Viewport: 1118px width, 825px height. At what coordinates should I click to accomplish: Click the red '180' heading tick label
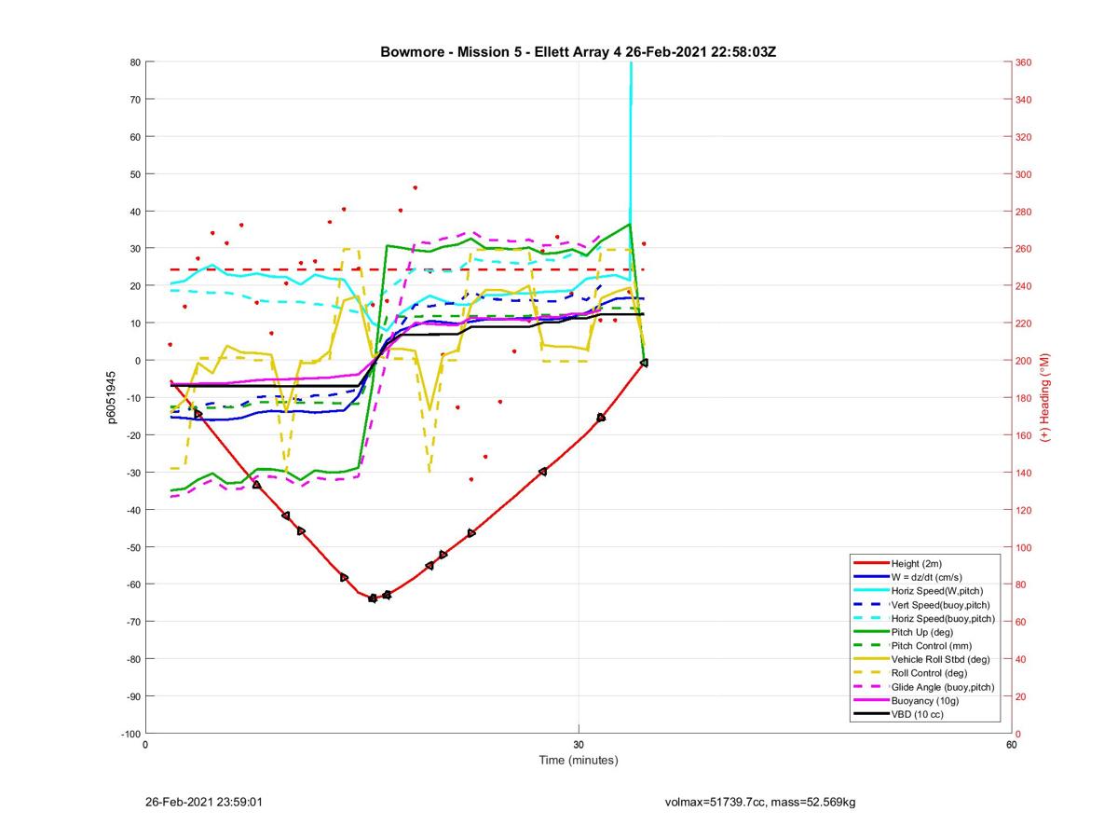(1023, 398)
